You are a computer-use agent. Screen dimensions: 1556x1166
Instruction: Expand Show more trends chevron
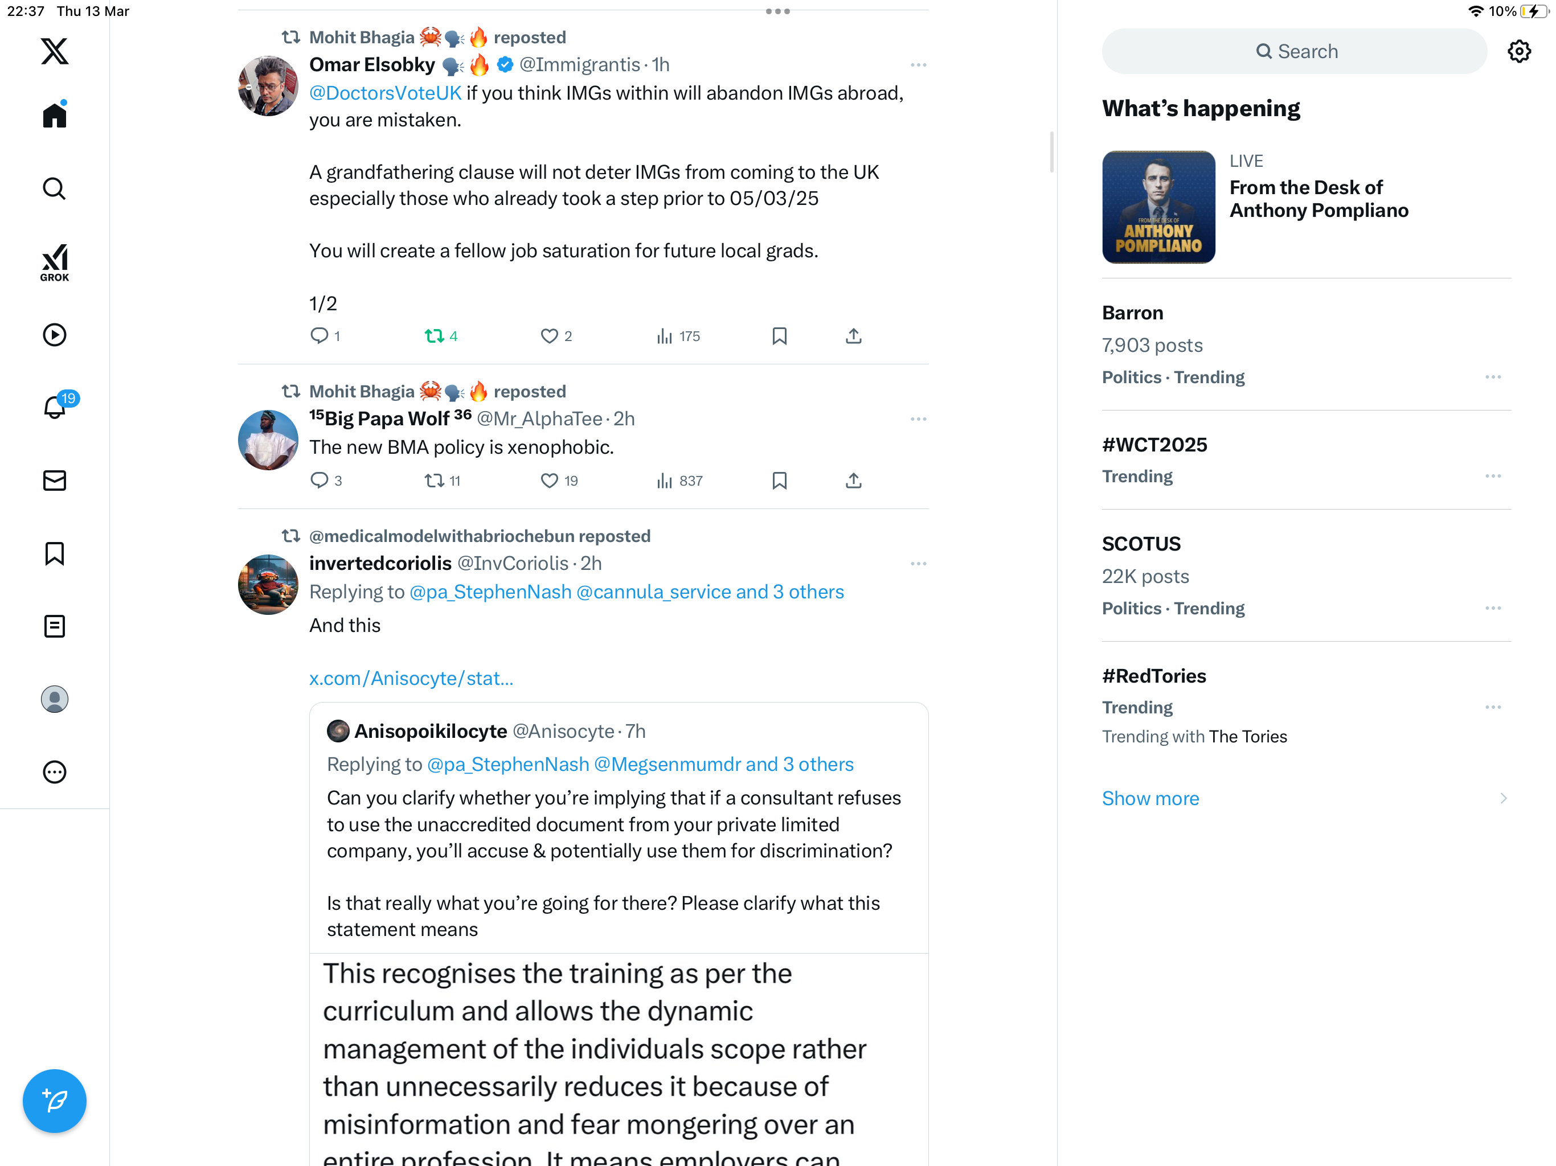point(1503,798)
